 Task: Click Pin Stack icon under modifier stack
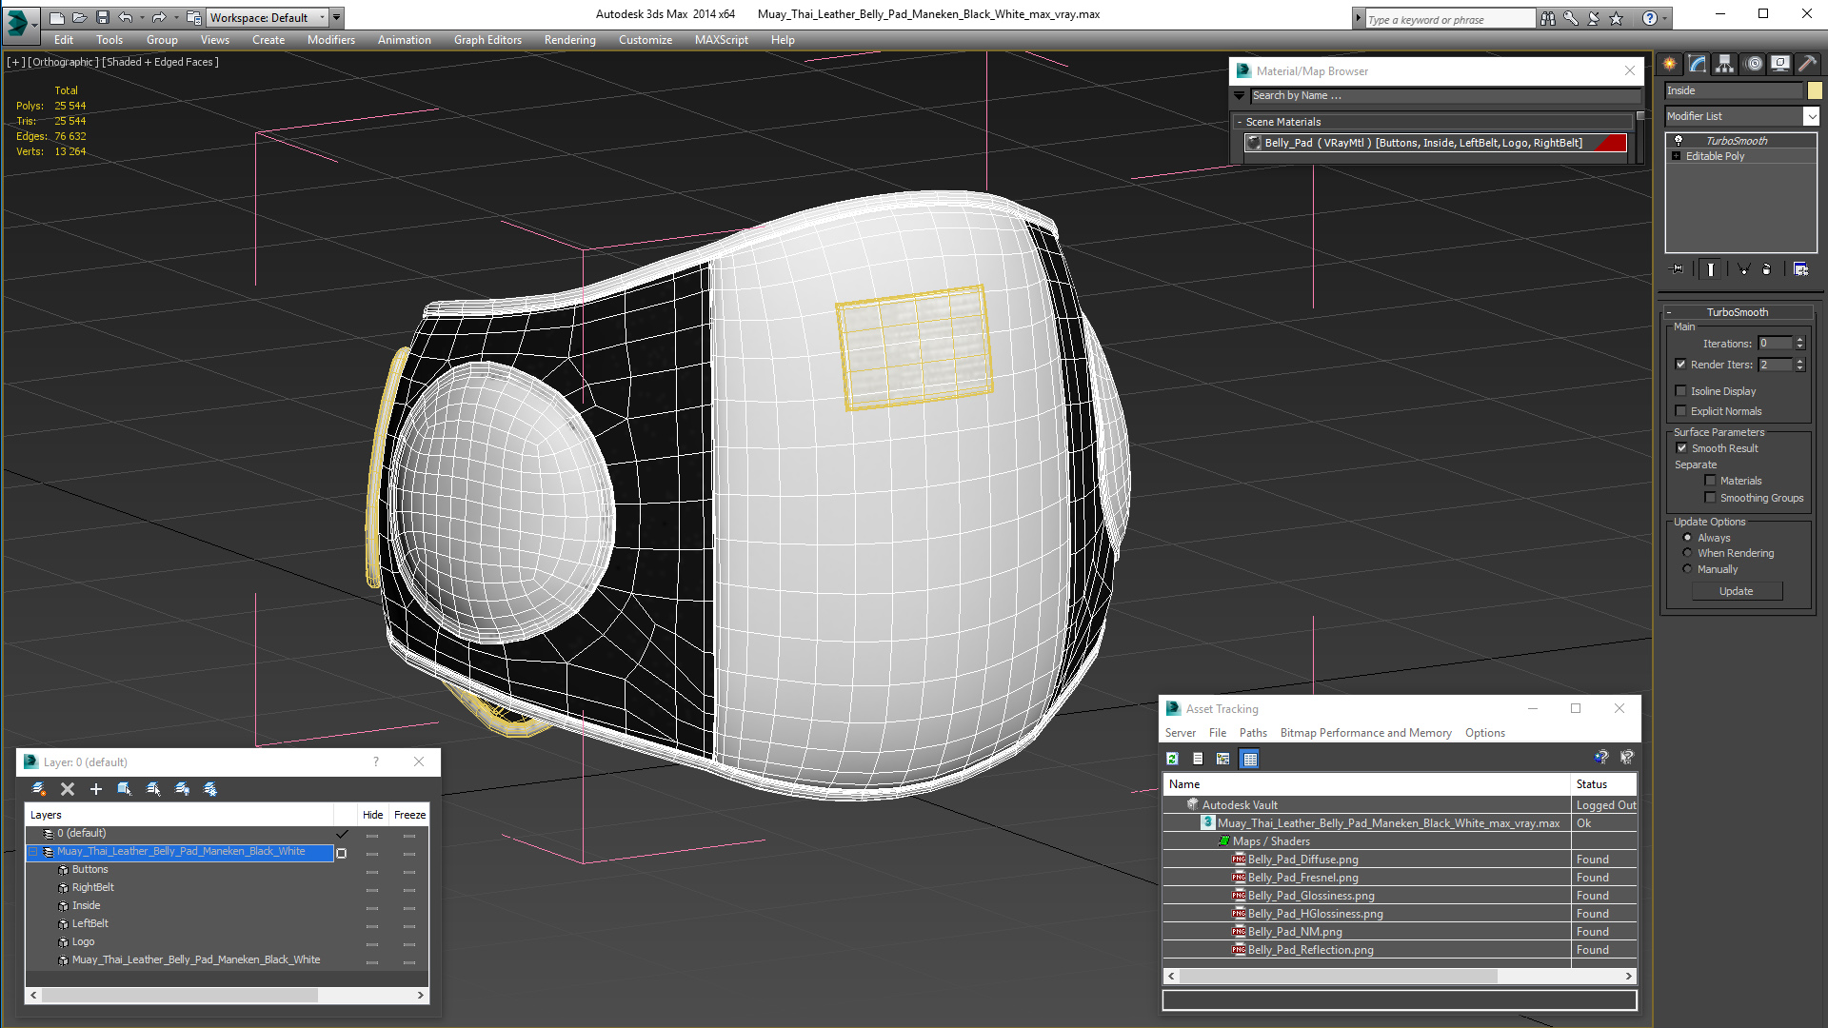tap(1678, 269)
